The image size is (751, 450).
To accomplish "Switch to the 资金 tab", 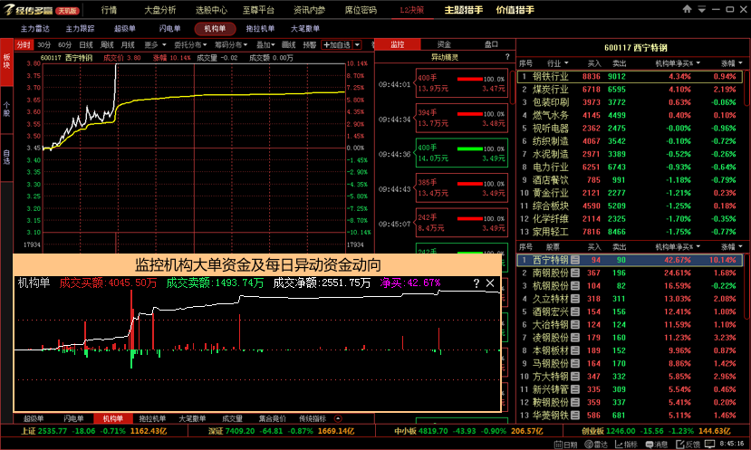I will pos(444,44).
